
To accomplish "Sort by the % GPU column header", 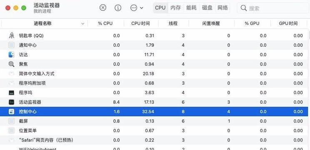I will pyautogui.click(x=252, y=23).
